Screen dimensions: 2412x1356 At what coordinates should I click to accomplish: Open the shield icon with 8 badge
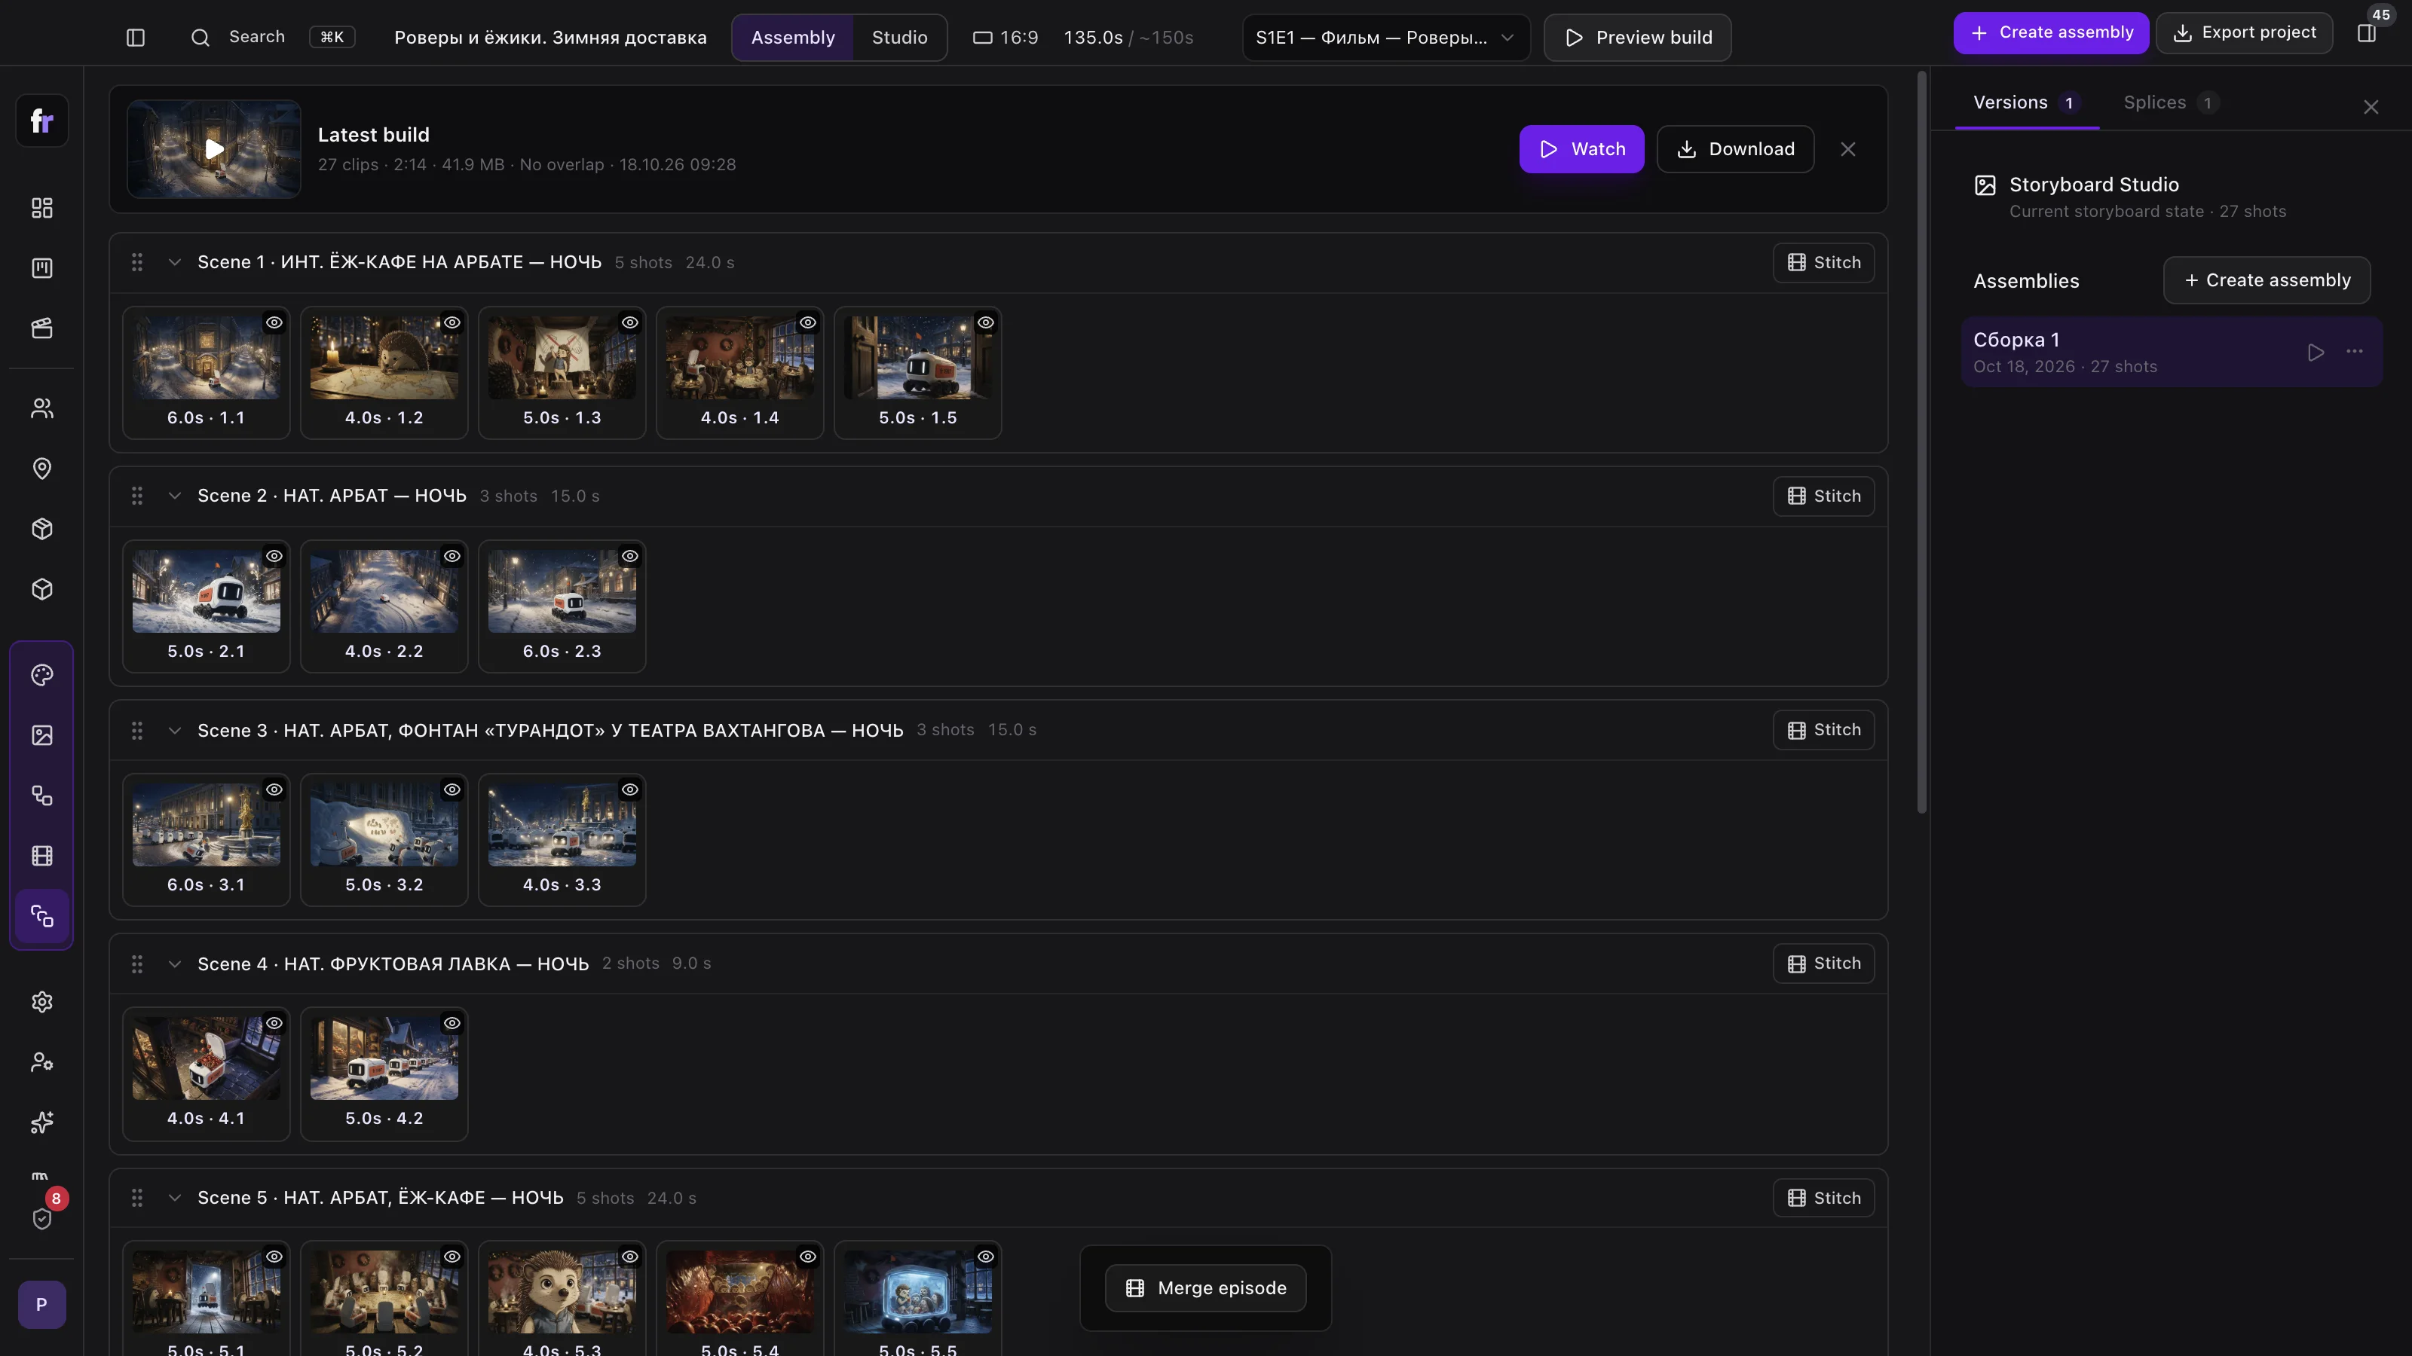click(x=42, y=1218)
